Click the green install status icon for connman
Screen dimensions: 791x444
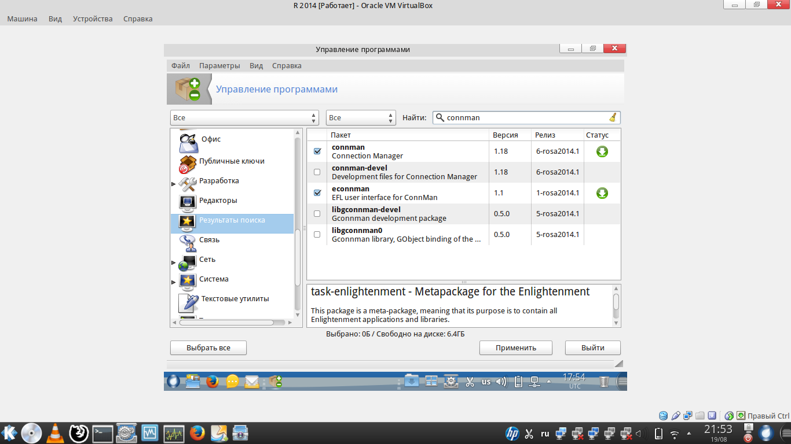click(x=602, y=152)
